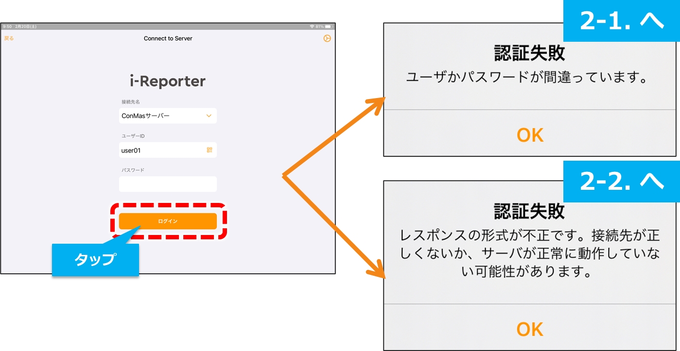Click the パスワード label
The image size is (680, 351).
133,170
